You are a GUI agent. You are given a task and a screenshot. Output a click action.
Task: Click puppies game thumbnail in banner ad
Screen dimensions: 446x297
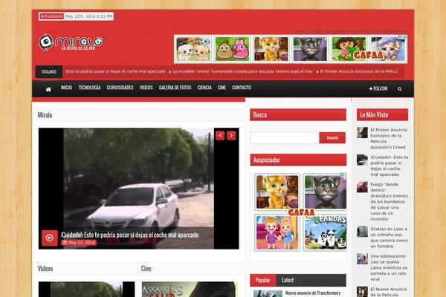[193, 49]
